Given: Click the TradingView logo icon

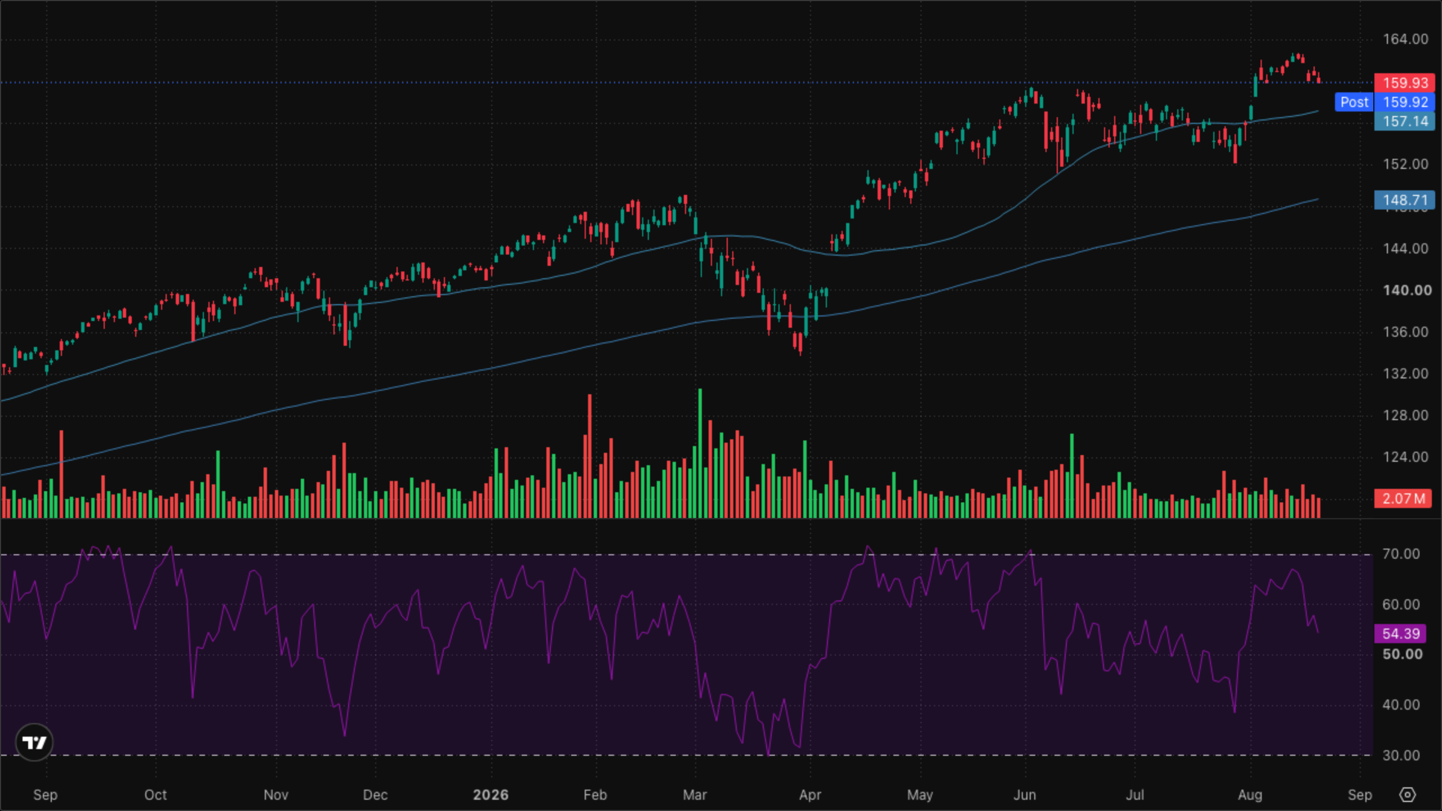Looking at the screenshot, I should pyautogui.click(x=34, y=742).
